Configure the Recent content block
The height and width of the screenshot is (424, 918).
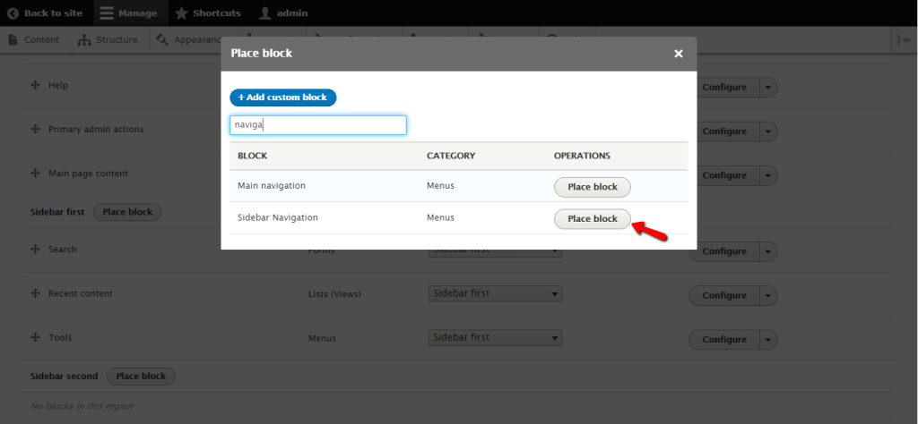pyautogui.click(x=724, y=295)
